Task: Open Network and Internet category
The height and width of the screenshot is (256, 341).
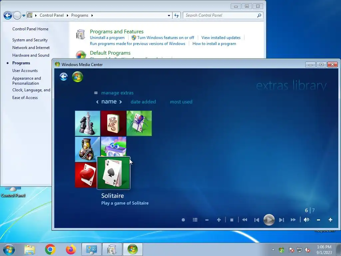Action: coord(31,48)
